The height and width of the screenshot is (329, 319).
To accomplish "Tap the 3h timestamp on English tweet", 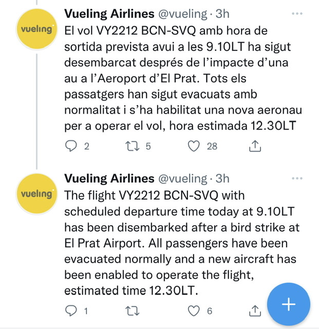I will pyautogui.click(x=222, y=178).
